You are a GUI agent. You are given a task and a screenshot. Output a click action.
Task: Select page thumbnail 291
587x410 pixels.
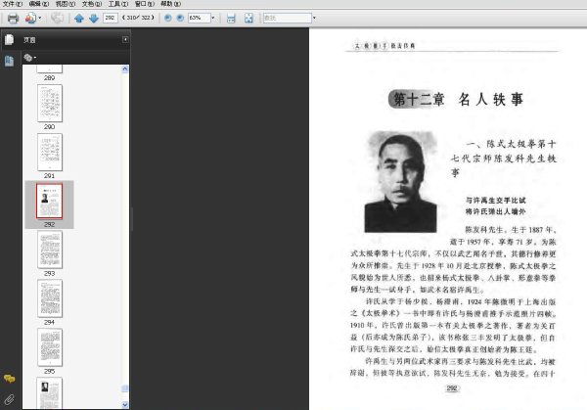50,153
